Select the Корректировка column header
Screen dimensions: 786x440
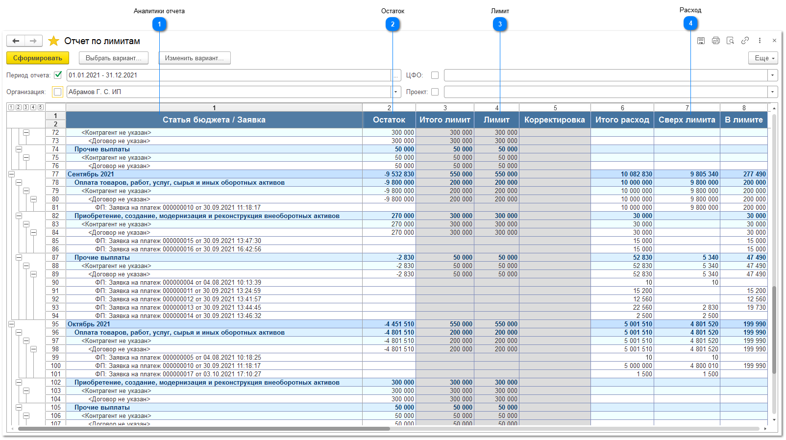pyautogui.click(x=555, y=120)
